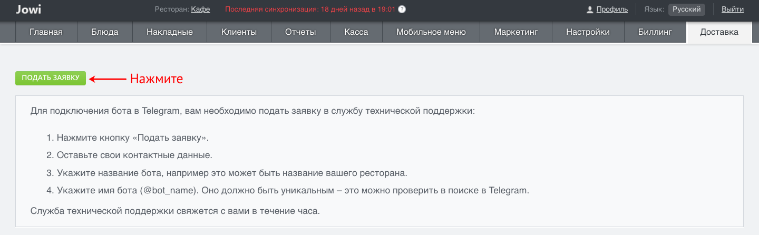Go to the Клиенты tab
The height and width of the screenshot is (235, 759).
pyautogui.click(x=239, y=32)
